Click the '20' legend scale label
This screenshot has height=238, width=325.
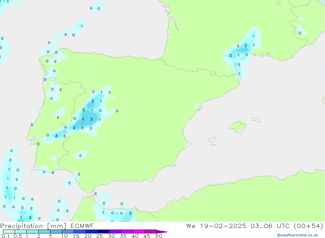(x=88, y=236)
